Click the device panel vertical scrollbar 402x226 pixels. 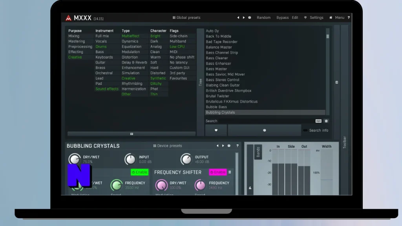(x=237, y=174)
